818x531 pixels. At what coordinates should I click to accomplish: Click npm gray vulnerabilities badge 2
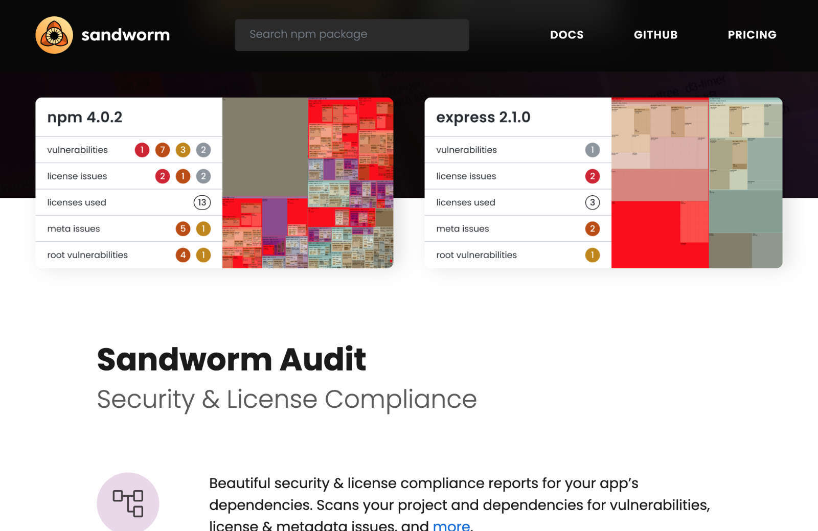(203, 150)
